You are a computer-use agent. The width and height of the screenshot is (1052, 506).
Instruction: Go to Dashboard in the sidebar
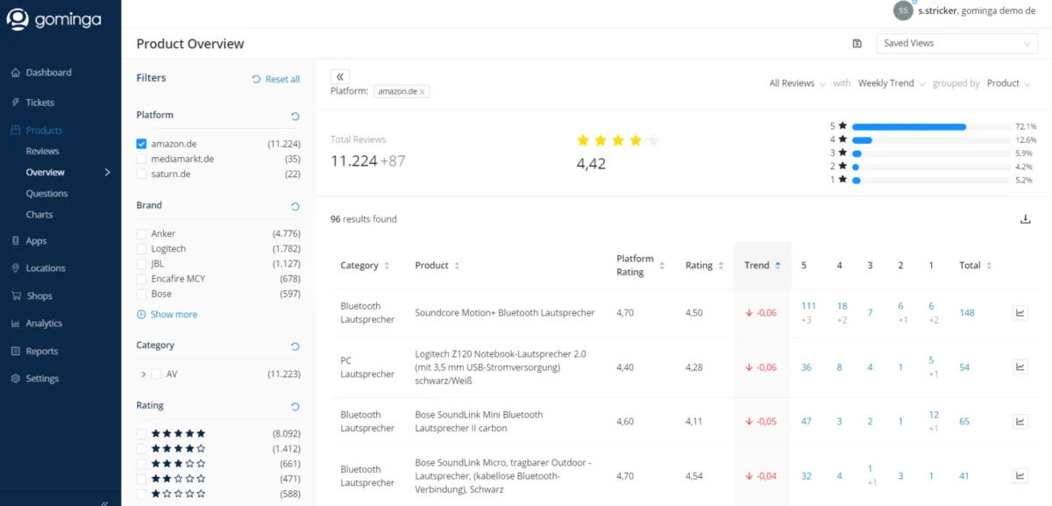48,73
